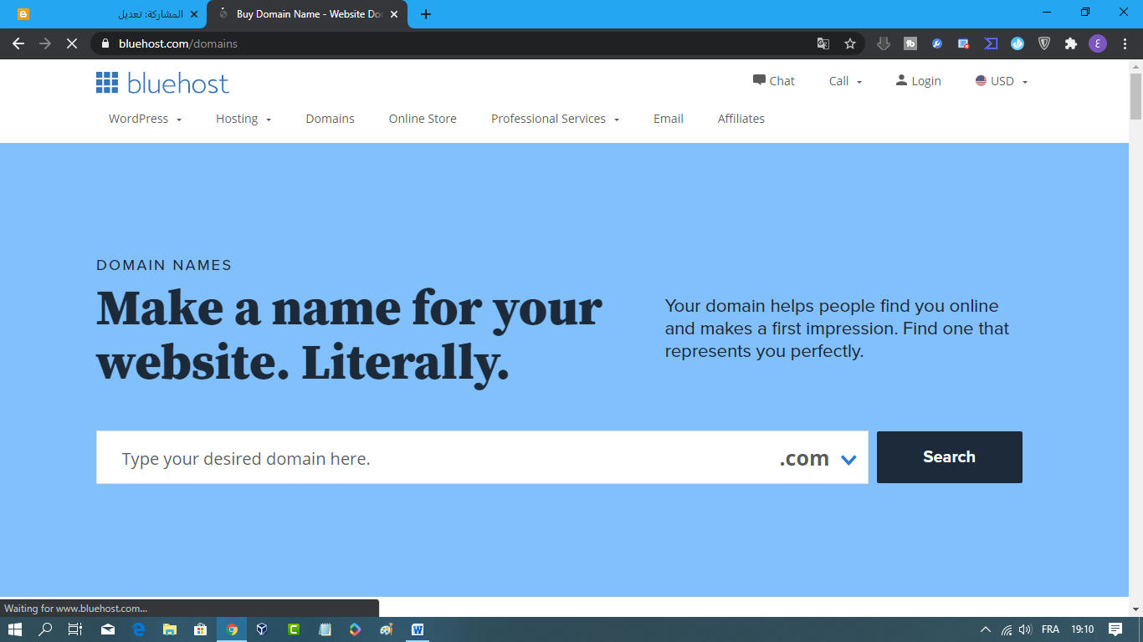This screenshot has height=642, width=1143.
Task: Open VirtualBox from the taskbar
Action: 262,629
